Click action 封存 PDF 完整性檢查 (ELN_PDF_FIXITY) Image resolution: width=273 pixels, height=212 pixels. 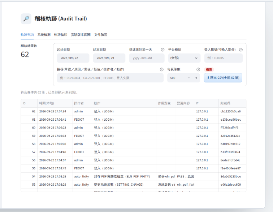click(122, 177)
